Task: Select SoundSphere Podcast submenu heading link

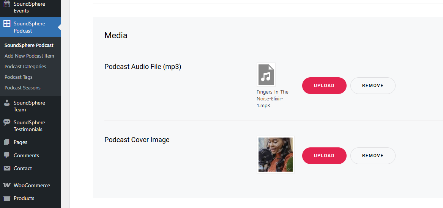Action: point(29,45)
